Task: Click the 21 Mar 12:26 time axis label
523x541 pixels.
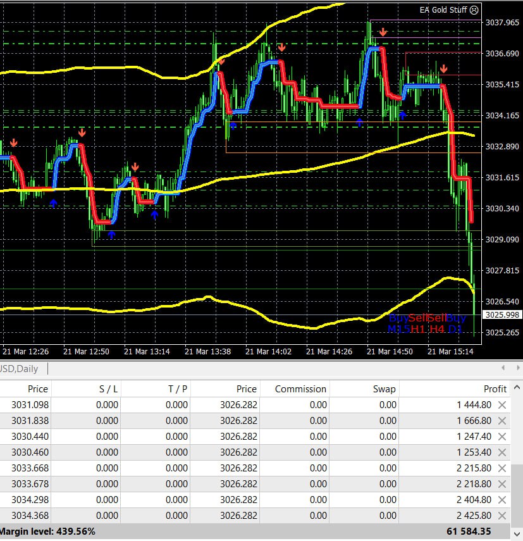Action: point(25,352)
